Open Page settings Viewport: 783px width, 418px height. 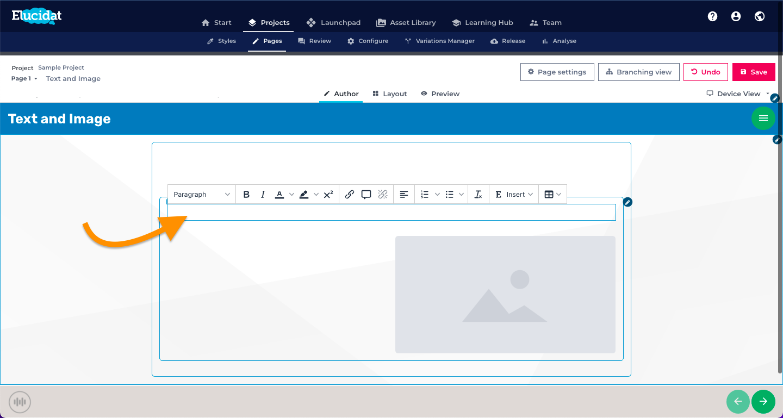coord(557,72)
